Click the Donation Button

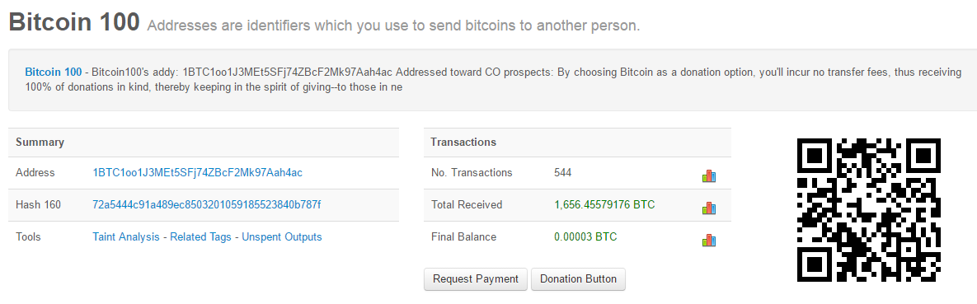click(x=578, y=279)
